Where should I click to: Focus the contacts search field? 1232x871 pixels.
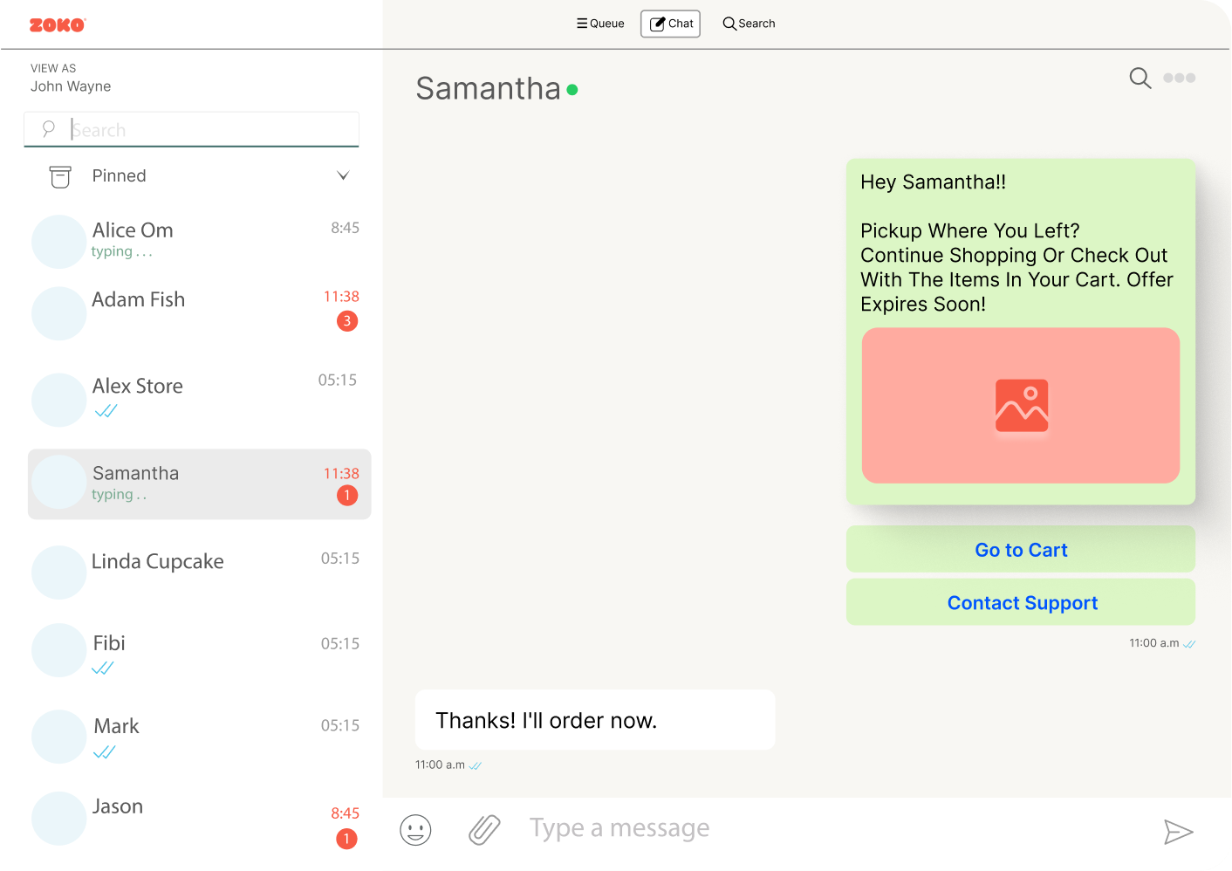click(x=192, y=130)
